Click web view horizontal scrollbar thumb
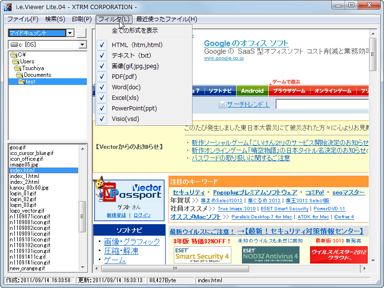This screenshot has width=384, height=288. 175,268
